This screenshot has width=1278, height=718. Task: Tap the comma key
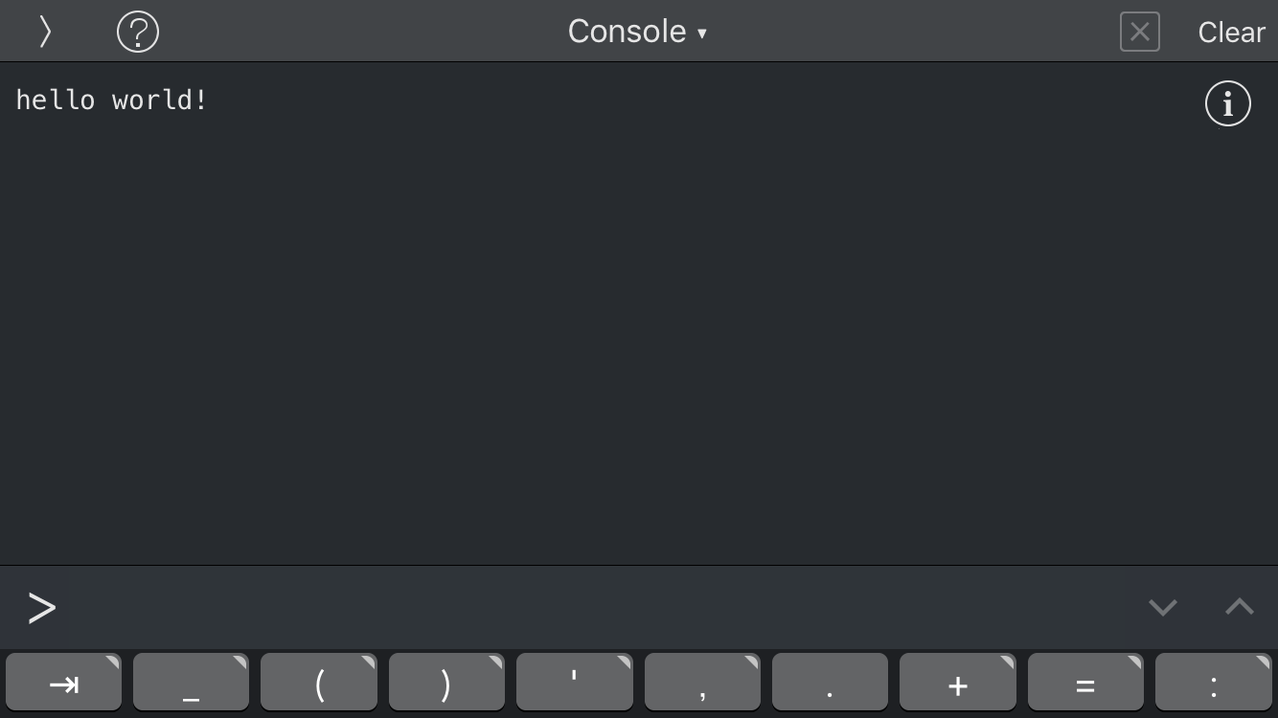(702, 683)
